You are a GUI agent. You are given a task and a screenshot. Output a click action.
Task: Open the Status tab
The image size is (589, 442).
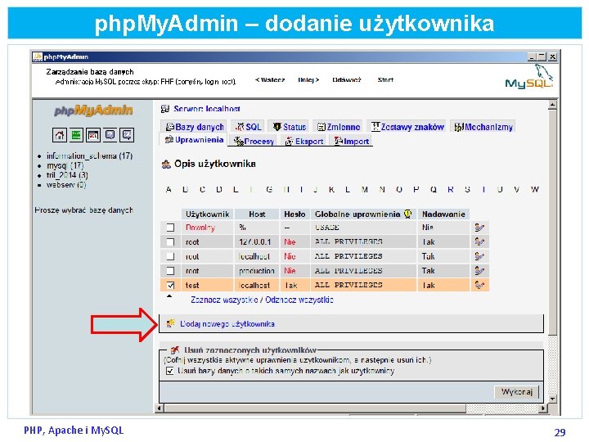[x=290, y=127]
